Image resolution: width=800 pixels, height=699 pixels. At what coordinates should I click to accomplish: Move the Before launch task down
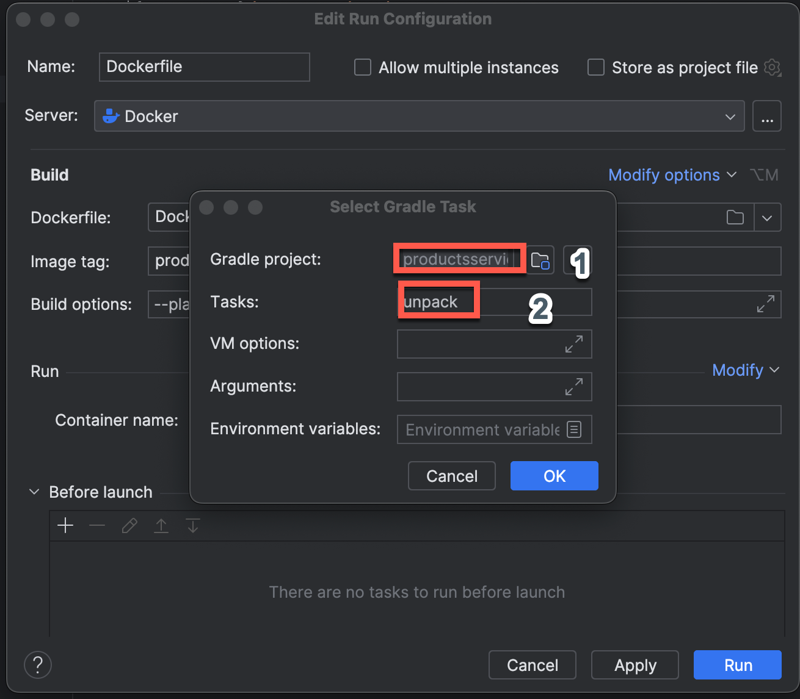(193, 525)
